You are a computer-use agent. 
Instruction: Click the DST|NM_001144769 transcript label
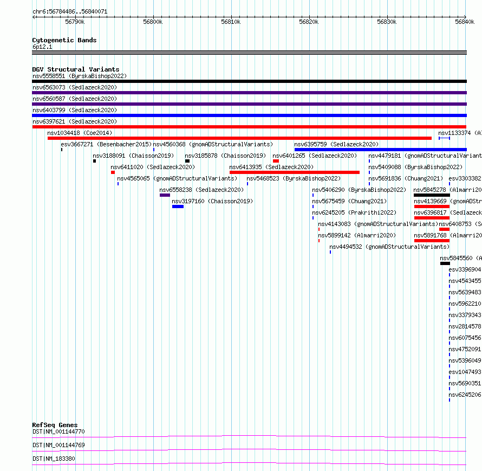[x=58, y=445]
